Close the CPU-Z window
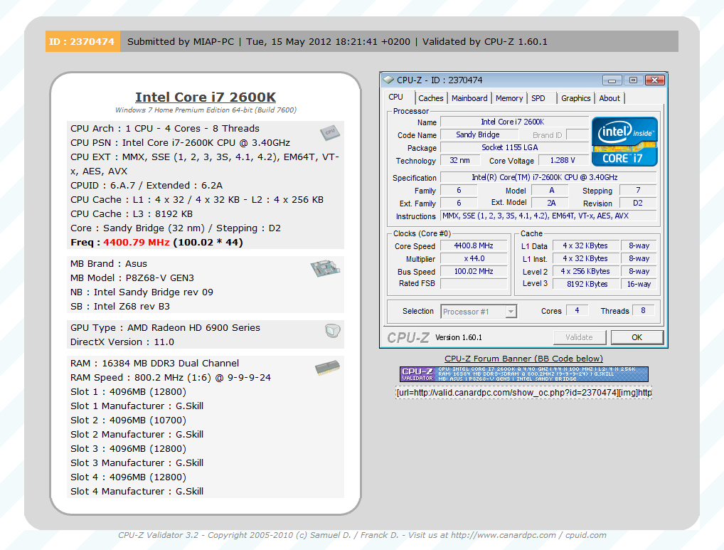Image resolution: width=724 pixels, height=550 pixels. pos(654,80)
